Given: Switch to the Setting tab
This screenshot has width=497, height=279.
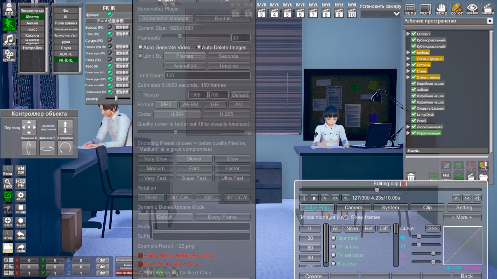Looking at the screenshot, I should (x=464, y=207).
